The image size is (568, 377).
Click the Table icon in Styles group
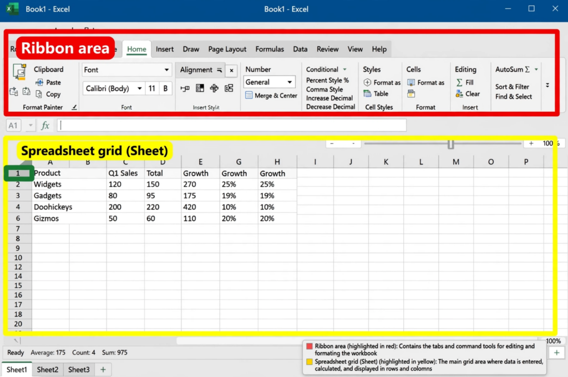coord(367,94)
